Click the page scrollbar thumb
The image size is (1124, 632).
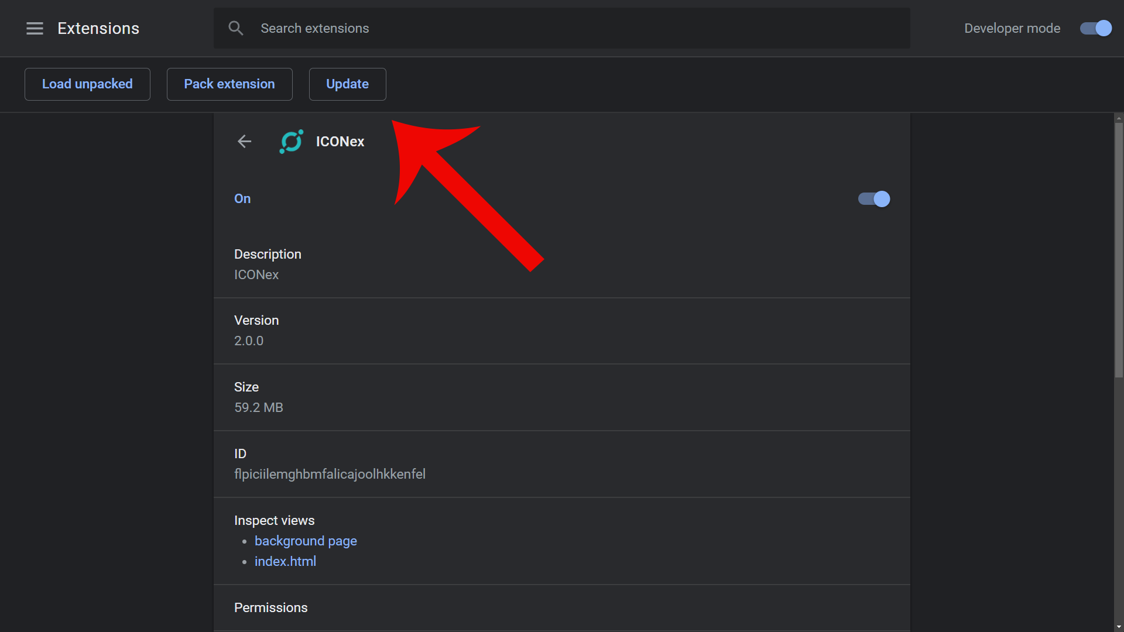click(x=1119, y=249)
